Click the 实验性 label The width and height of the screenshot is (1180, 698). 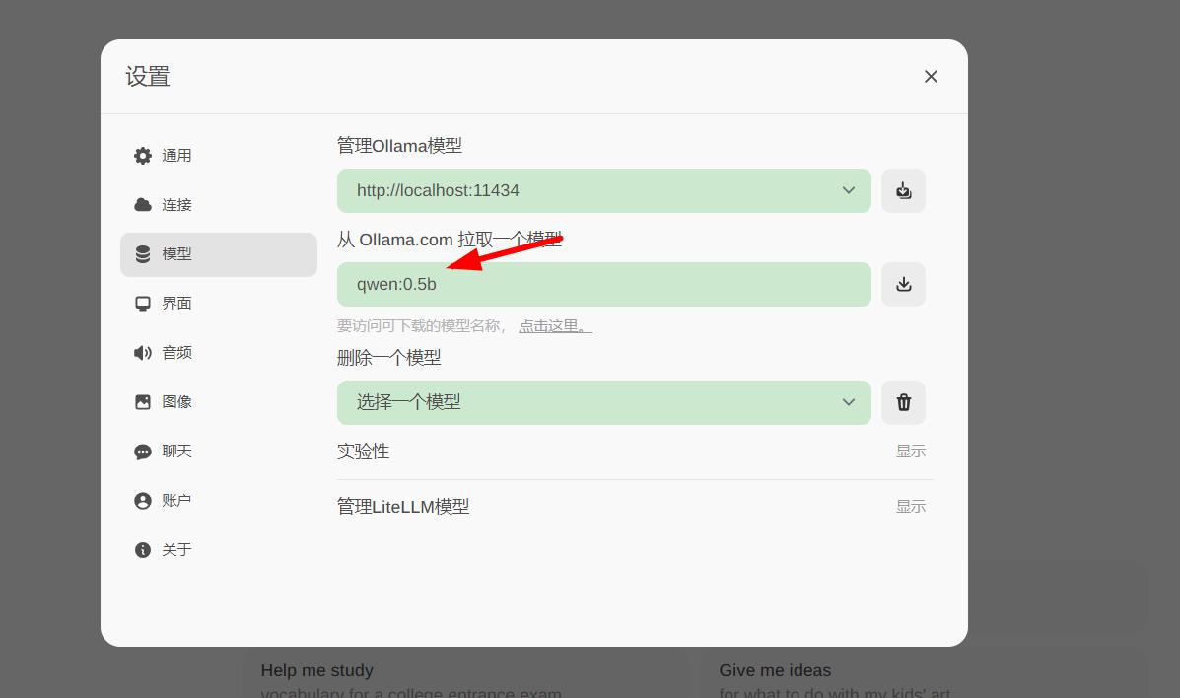[364, 451]
